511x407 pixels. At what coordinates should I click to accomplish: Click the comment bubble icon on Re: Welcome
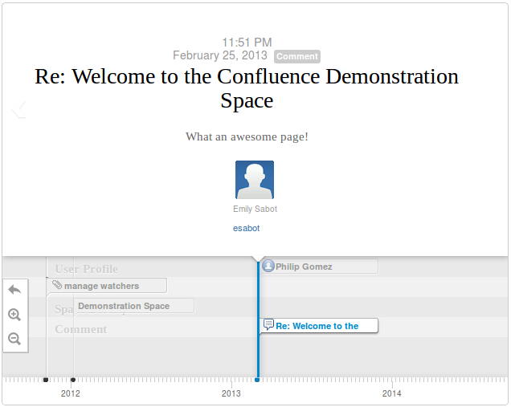268,324
